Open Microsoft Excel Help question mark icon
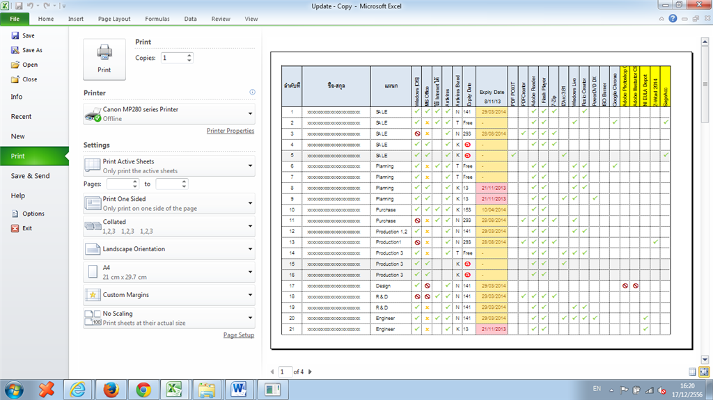 (x=673, y=19)
